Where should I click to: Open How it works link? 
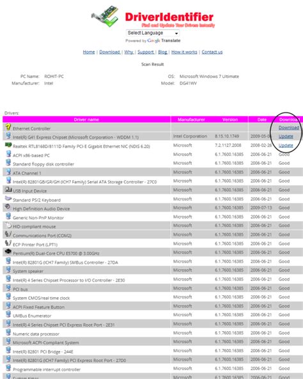pyautogui.click(x=184, y=52)
